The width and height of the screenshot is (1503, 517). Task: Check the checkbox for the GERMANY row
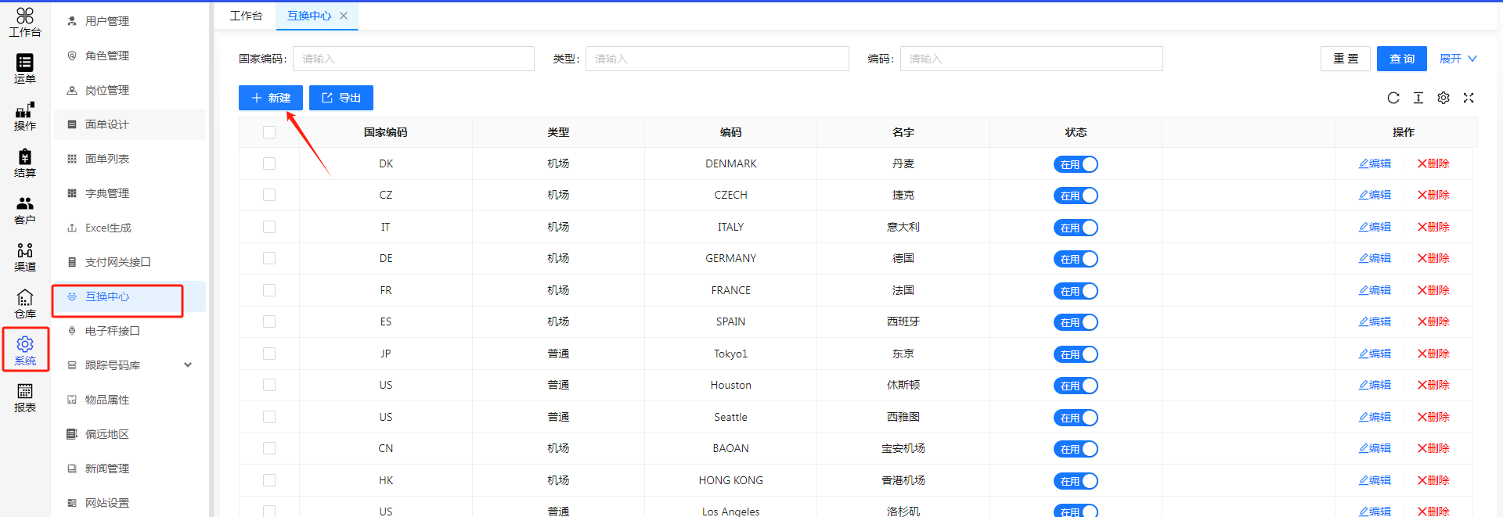[269, 258]
